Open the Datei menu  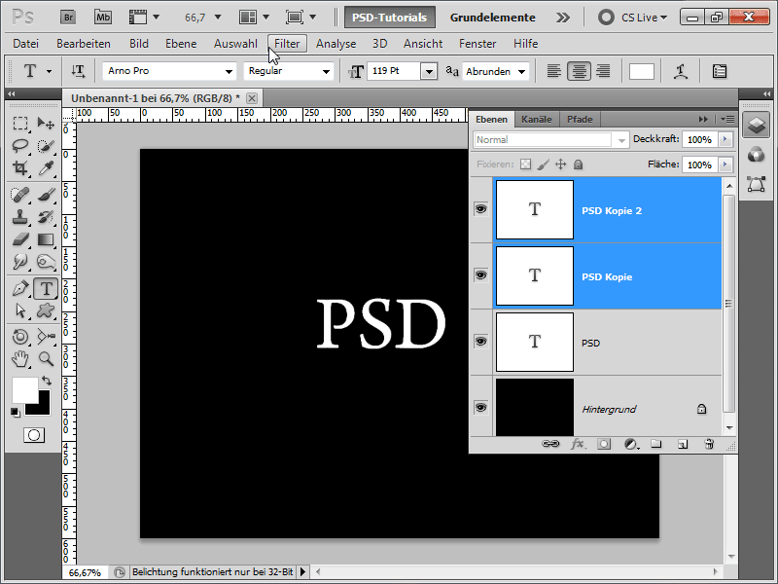click(26, 44)
